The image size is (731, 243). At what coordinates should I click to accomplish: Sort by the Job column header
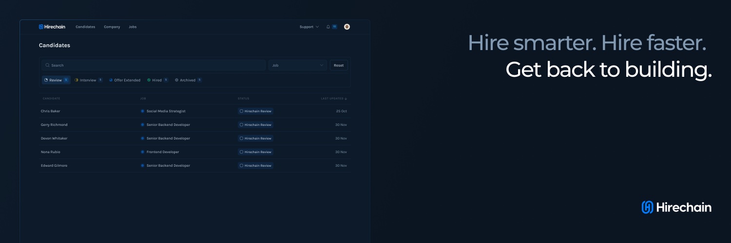click(x=143, y=99)
